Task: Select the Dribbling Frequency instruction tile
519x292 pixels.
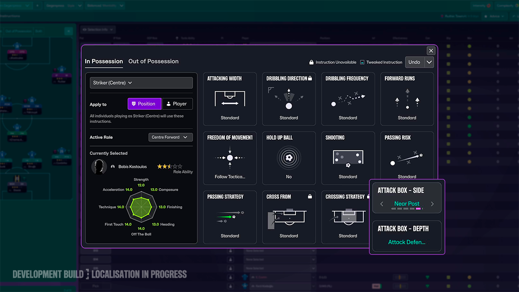Action: point(348,99)
